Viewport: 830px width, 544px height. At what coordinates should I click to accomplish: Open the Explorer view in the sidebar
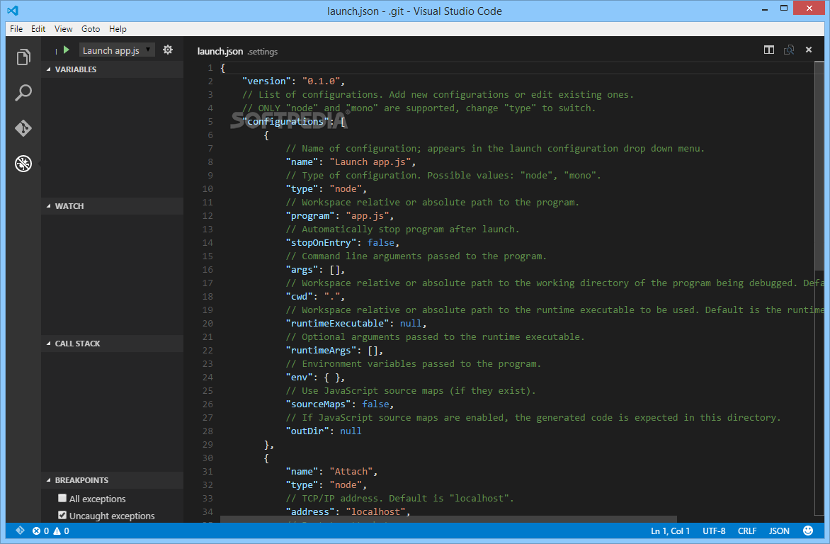(x=23, y=57)
